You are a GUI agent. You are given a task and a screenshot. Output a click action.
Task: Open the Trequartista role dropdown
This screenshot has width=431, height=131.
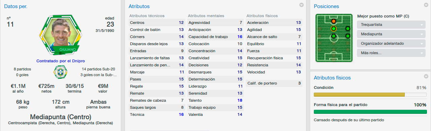391,25
